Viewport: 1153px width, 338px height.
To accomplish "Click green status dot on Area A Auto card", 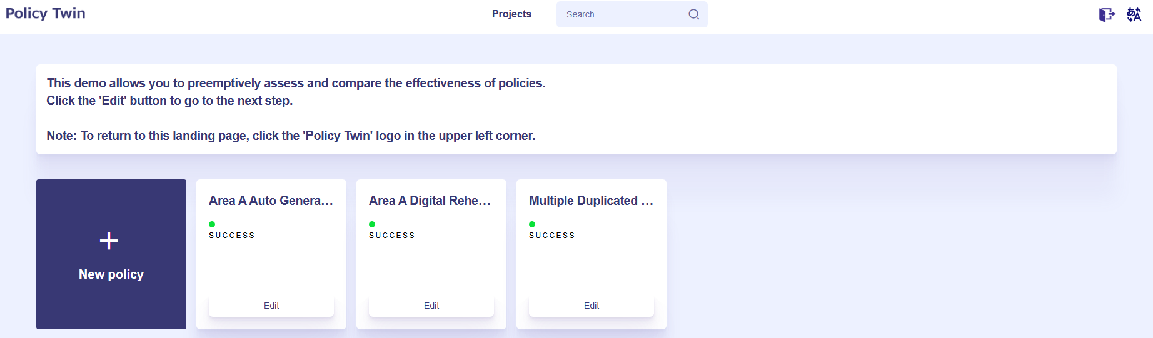I will click(212, 224).
